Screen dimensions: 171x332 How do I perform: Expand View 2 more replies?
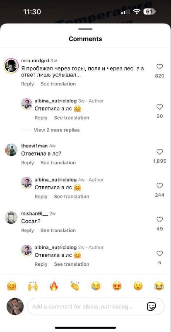[57, 130]
